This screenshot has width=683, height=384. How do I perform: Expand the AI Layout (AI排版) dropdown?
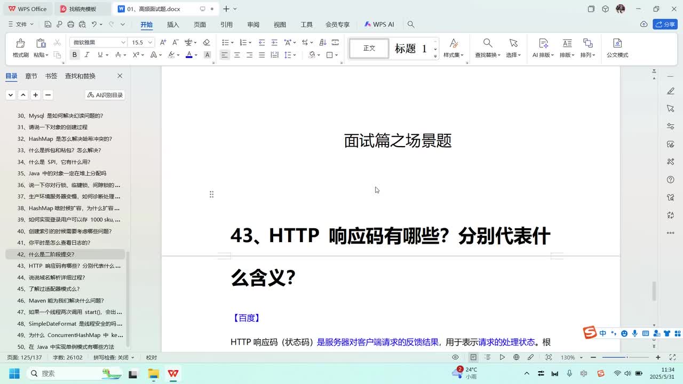click(543, 55)
